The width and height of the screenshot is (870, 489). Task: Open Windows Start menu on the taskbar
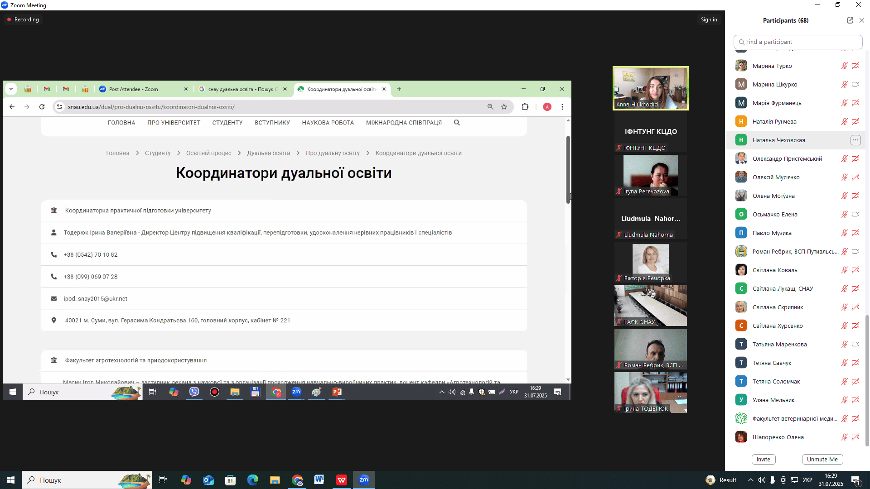[11, 480]
